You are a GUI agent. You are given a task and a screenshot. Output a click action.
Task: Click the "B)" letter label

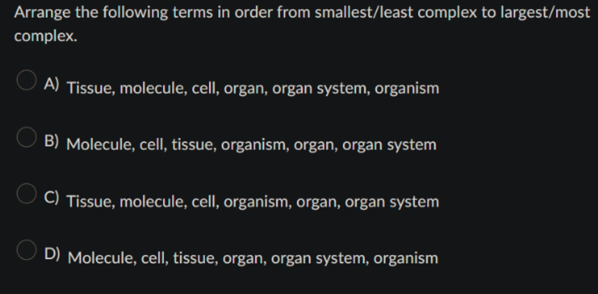52,141
